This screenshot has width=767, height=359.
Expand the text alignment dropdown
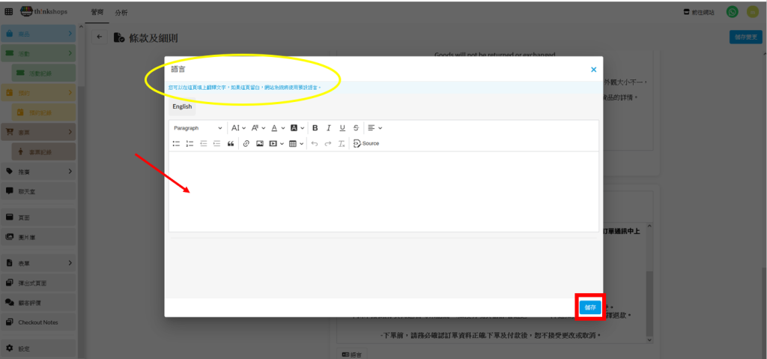[x=375, y=128]
